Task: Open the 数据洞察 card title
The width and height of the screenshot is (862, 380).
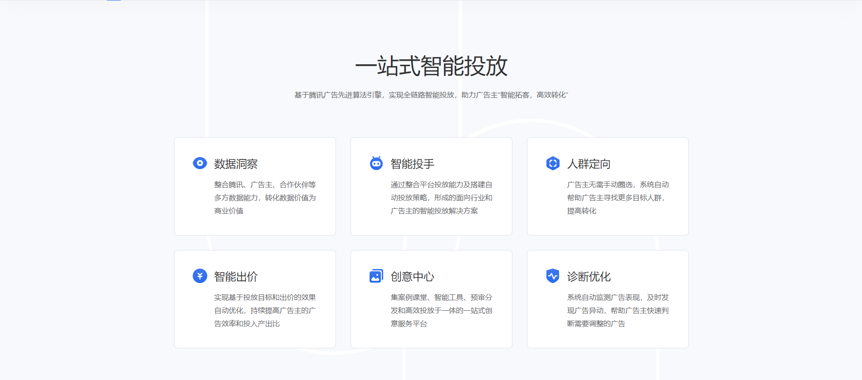Action: [x=236, y=164]
